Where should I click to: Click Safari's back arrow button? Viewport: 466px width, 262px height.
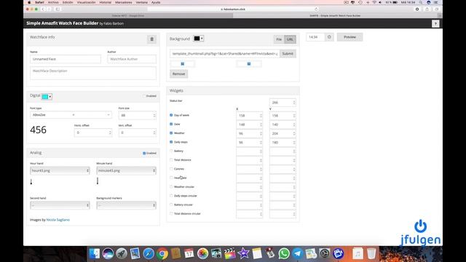[43, 9]
